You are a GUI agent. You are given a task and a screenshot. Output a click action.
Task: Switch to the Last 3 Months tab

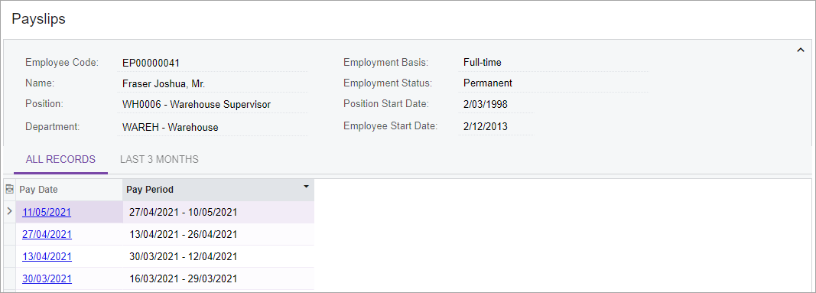coord(159,159)
